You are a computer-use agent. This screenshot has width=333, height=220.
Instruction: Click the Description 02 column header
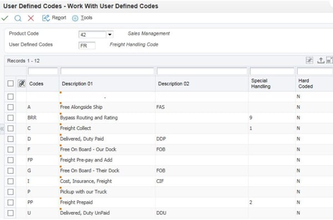(174, 84)
